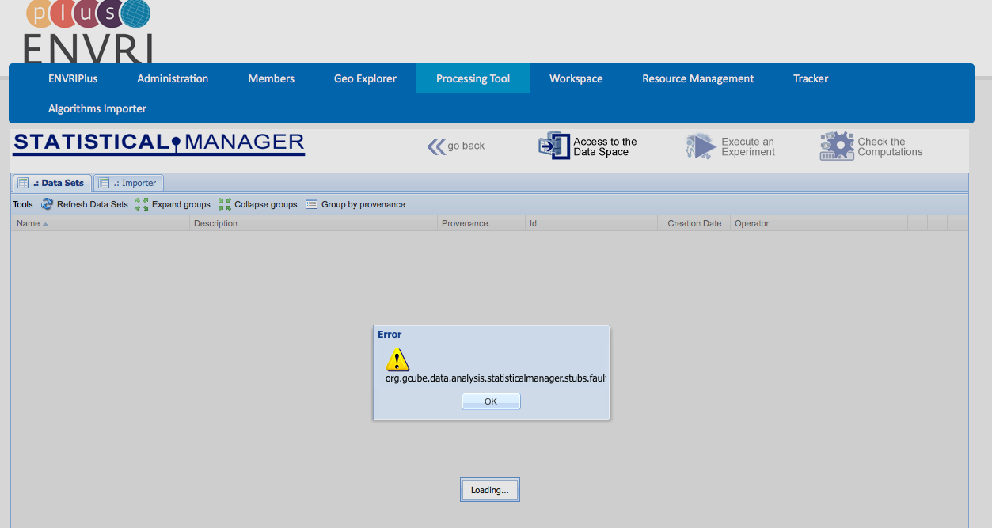Open the Geo Explorer menu item
Screen dimensions: 992x528
point(365,78)
